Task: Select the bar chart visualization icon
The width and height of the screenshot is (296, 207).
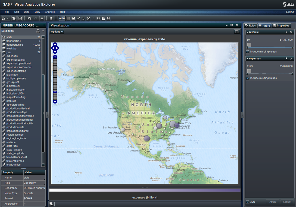Action: pos(73,18)
